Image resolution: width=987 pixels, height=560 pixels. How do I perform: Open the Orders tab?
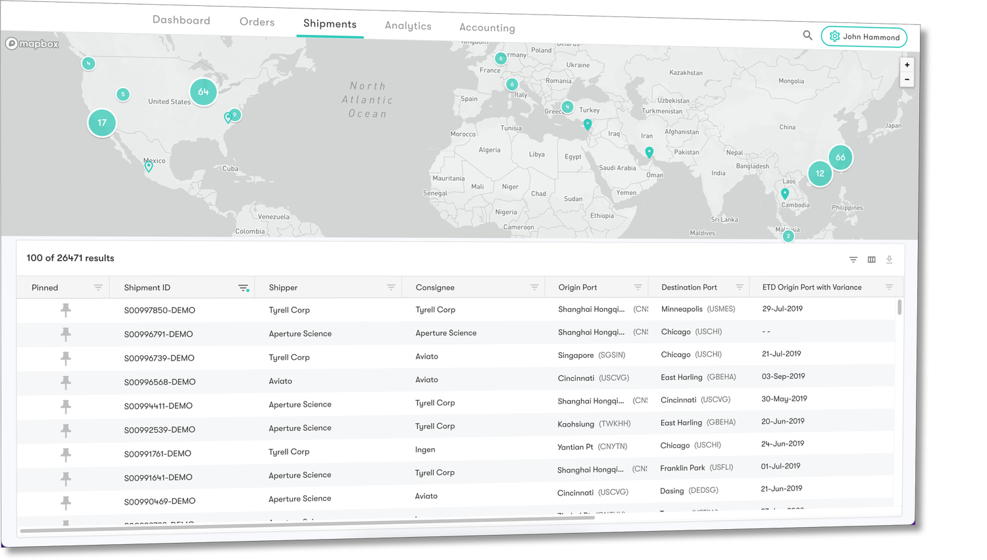(257, 22)
